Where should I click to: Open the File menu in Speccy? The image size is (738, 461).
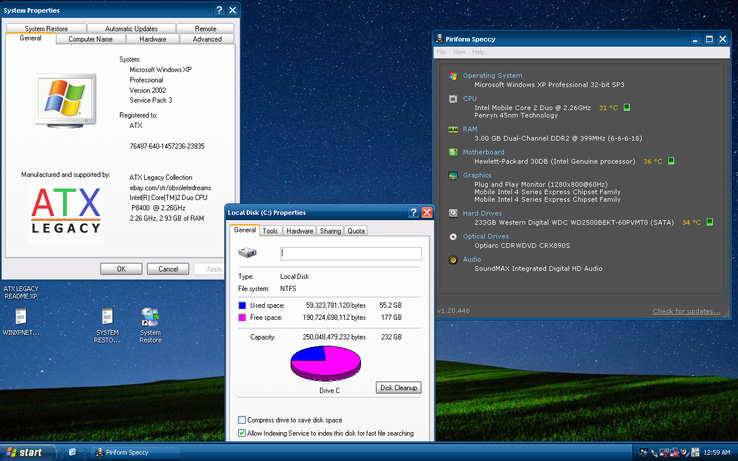[x=441, y=52]
